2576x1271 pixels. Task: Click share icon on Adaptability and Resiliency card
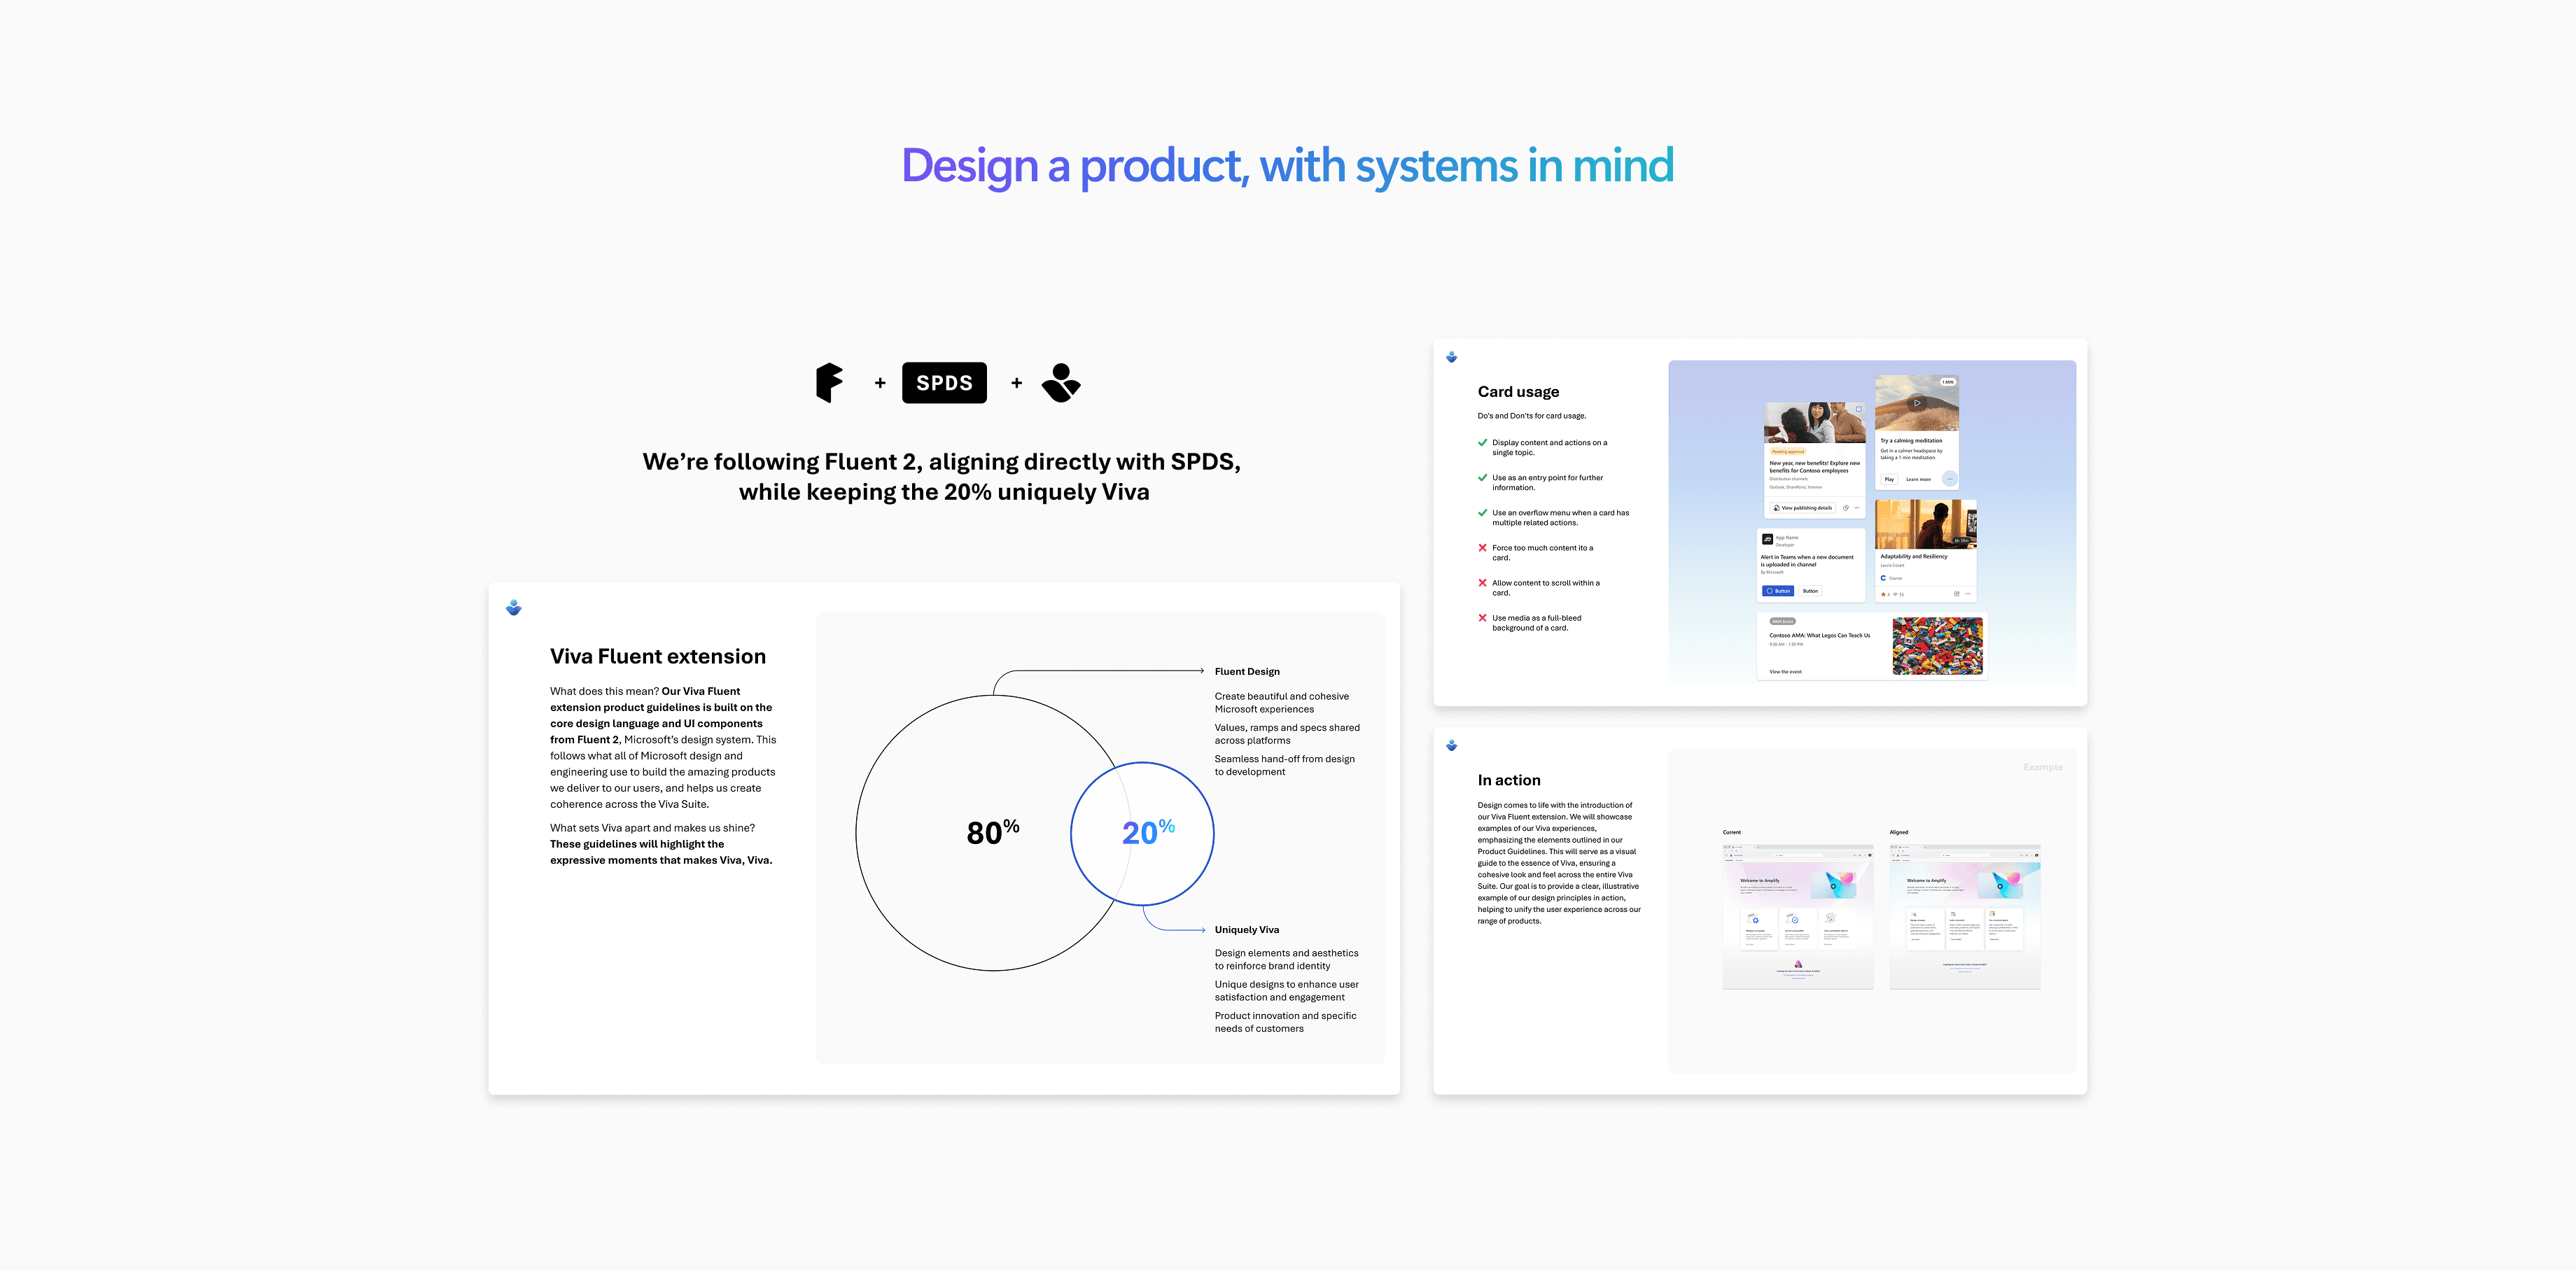click(1957, 594)
